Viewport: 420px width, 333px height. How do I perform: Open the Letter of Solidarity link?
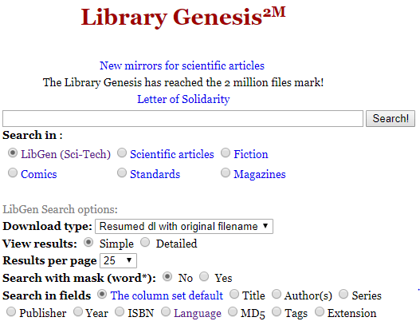coord(183,99)
